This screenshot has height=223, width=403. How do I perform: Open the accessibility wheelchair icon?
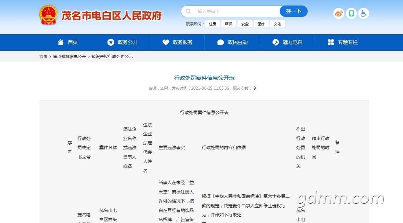[363, 13]
